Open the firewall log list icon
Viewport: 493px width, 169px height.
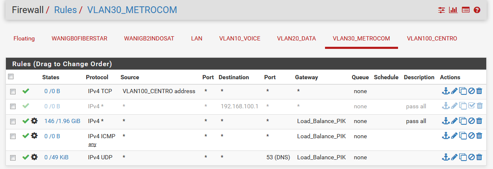click(x=466, y=10)
